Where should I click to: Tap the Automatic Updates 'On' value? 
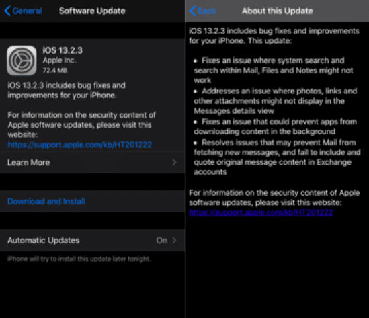(162, 240)
